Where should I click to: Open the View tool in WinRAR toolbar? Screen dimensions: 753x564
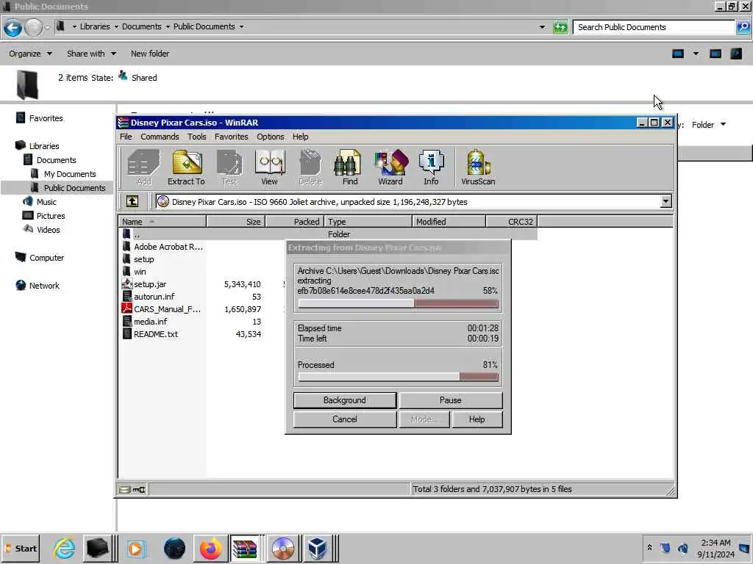point(269,167)
